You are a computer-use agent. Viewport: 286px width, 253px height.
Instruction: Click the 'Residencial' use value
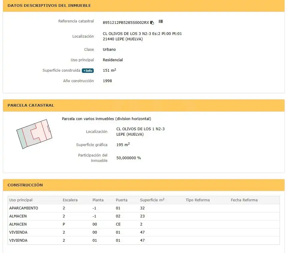click(113, 60)
